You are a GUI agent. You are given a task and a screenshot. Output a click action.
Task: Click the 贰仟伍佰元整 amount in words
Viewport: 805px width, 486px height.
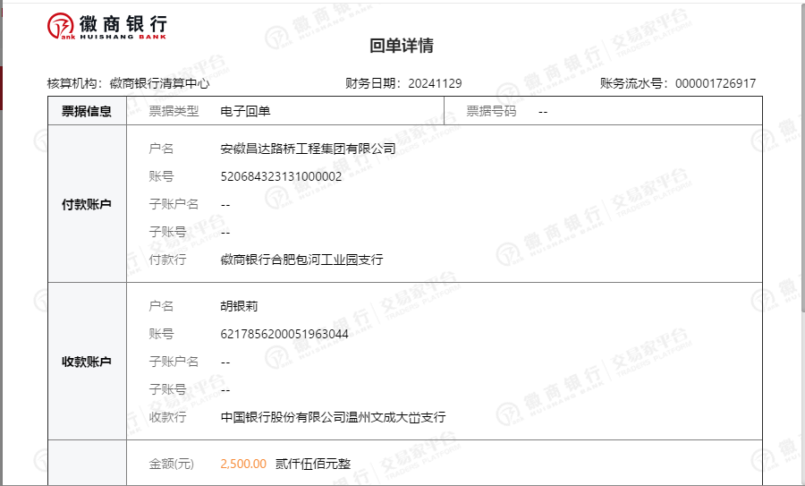[x=313, y=464]
